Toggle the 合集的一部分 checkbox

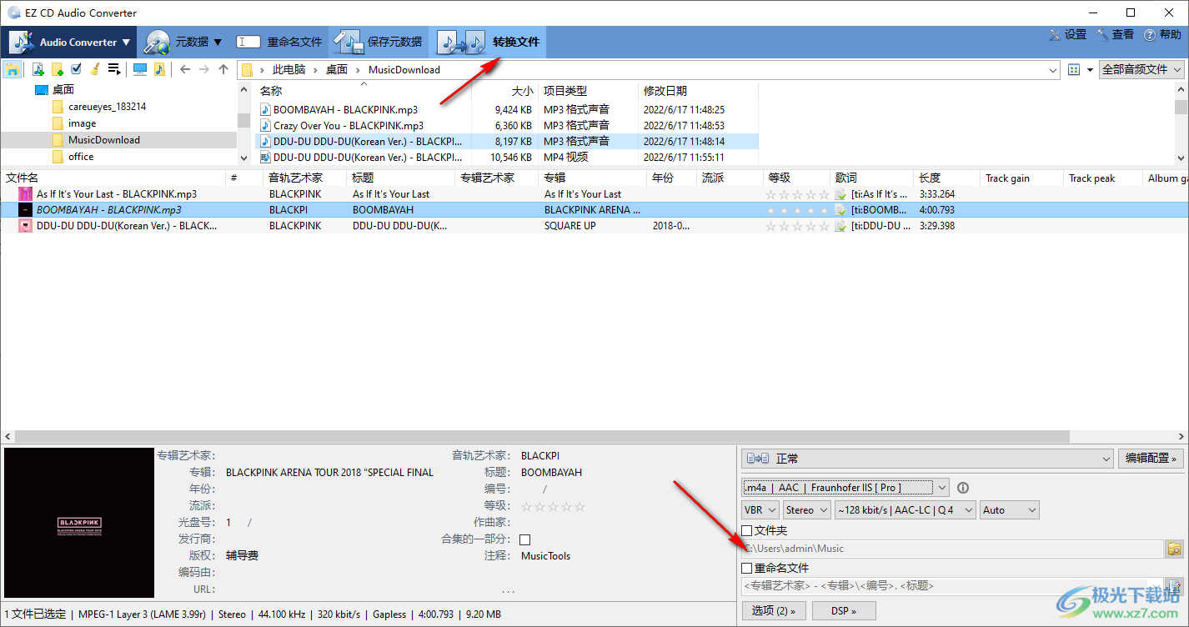click(524, 539)
